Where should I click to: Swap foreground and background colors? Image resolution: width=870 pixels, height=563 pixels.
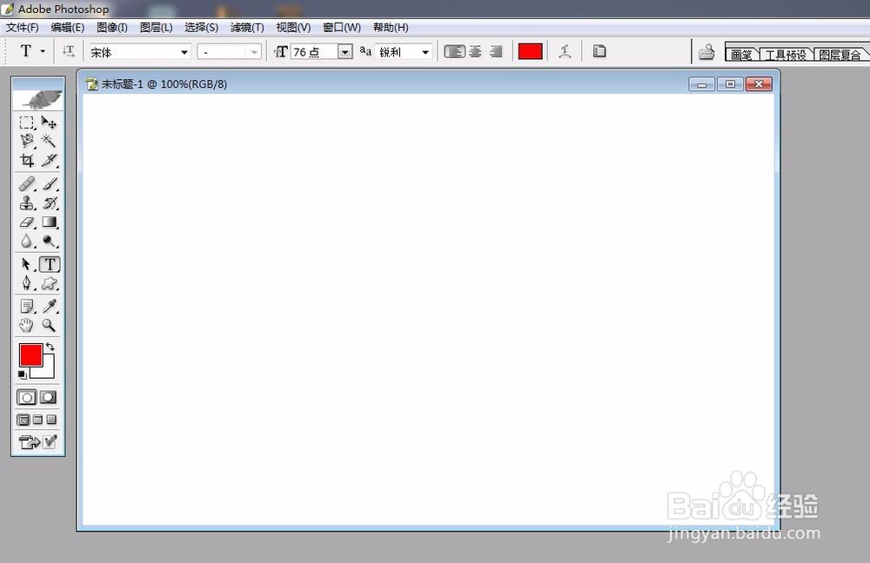click(x=50, y=347)
